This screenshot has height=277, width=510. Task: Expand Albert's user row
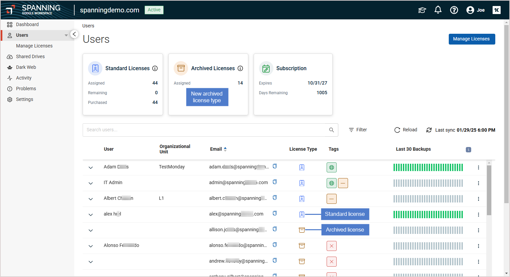pyautogui.click(x=91, y=199)
